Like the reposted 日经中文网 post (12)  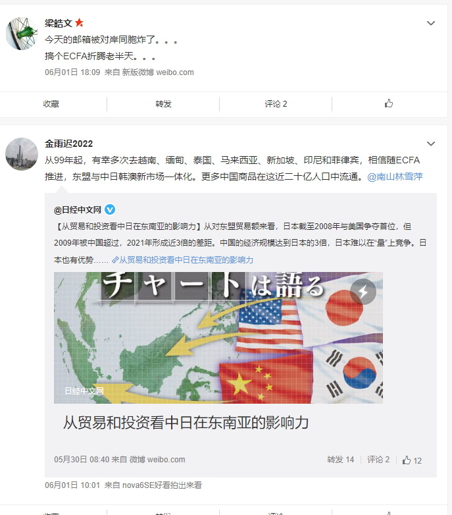pyautogui.click(x=412, y=460)
